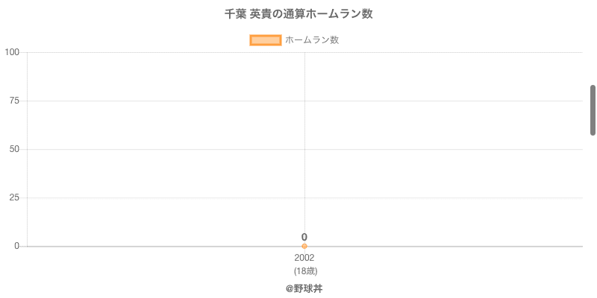Click the 25 y-axis tick label
This screenshot has width=597, height=298.
pyautogui.click(x=14, y=197)
